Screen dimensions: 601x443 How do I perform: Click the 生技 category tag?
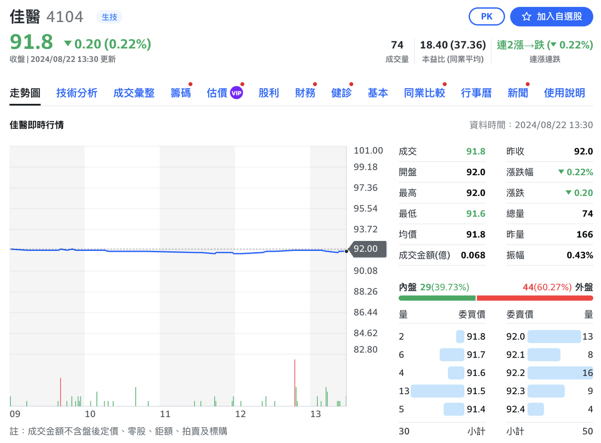109,17
